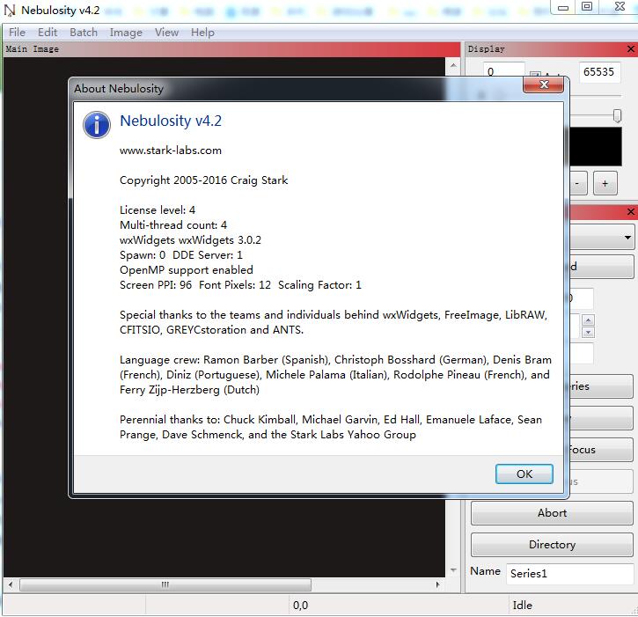This screenshot has width=638, height=617.
Task: Click the Idle status text
Action: [522, 606]
